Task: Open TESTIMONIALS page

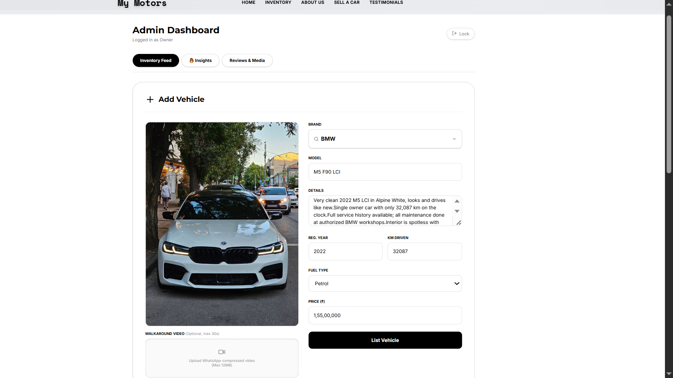Action: (386, 2)
